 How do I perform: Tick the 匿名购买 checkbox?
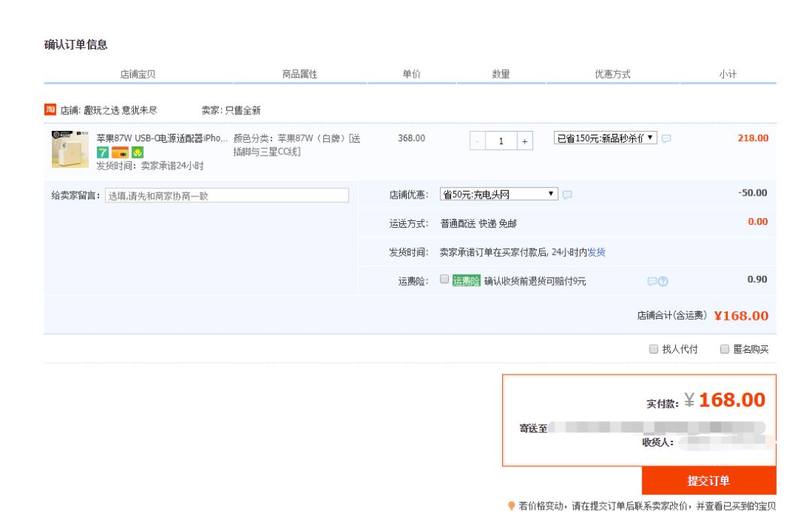coord(725,349)
